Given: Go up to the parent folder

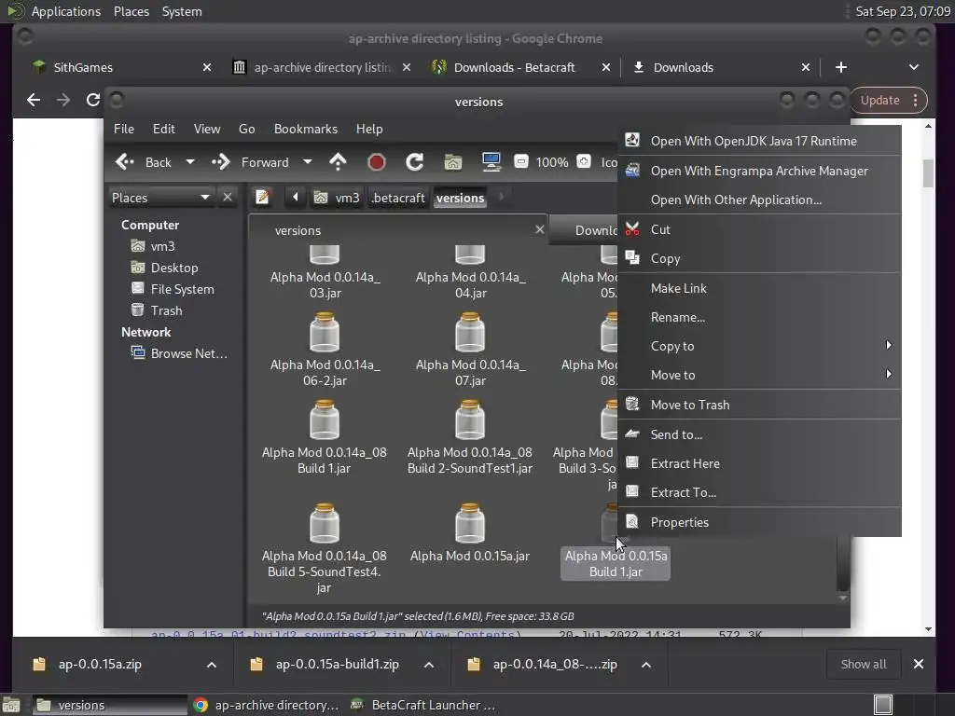Looking at the screenshot, I should pos(338,162).
